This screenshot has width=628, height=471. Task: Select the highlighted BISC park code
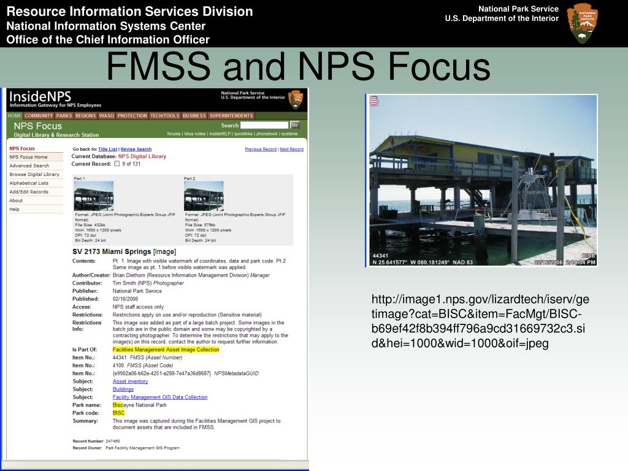click(x=118, y=413)
